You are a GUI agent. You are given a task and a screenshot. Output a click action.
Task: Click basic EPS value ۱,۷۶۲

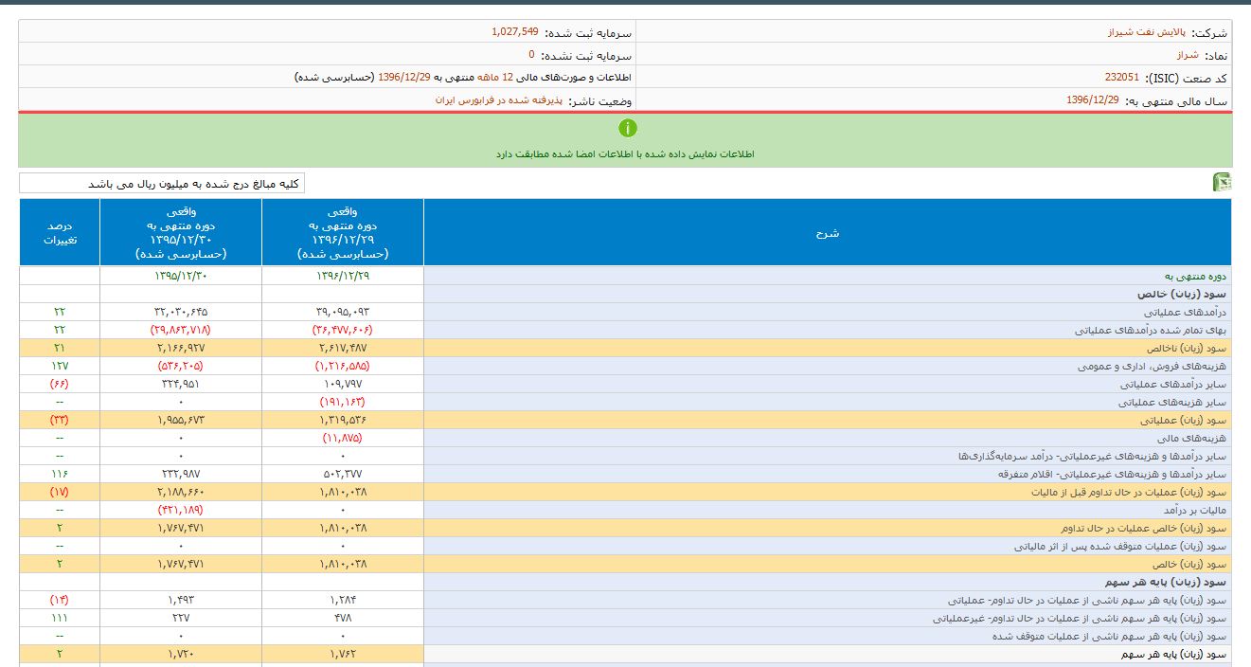click(343, 654)
